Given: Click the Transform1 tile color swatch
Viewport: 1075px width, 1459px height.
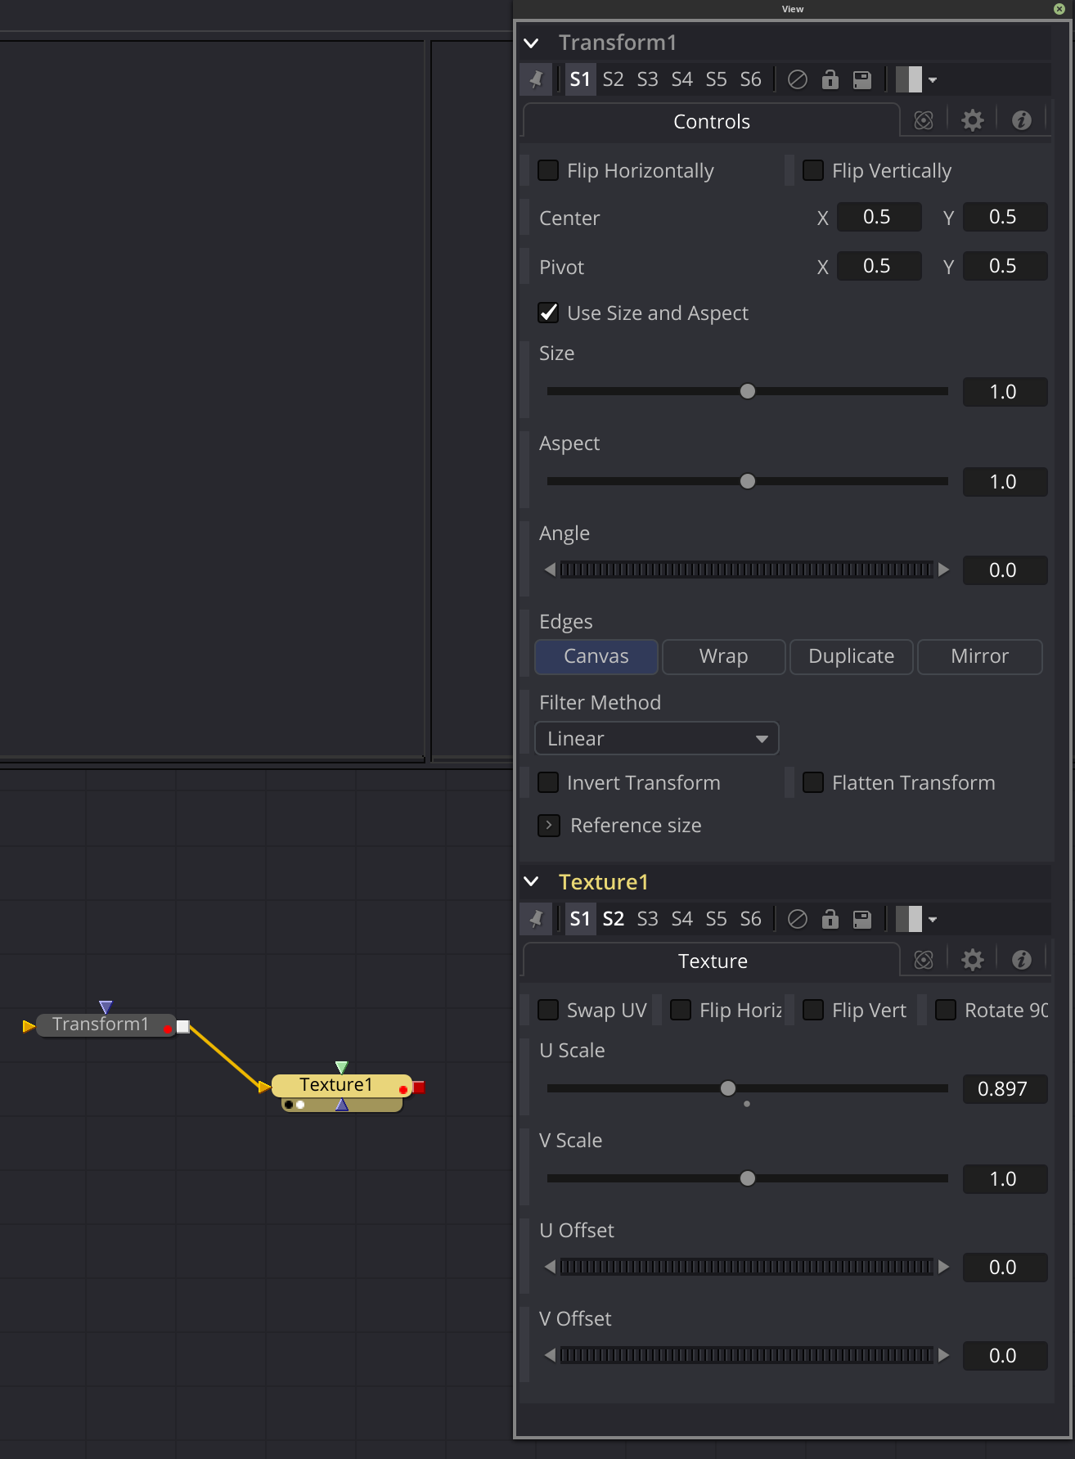Looking at the screenshot, I should point(909,79).
